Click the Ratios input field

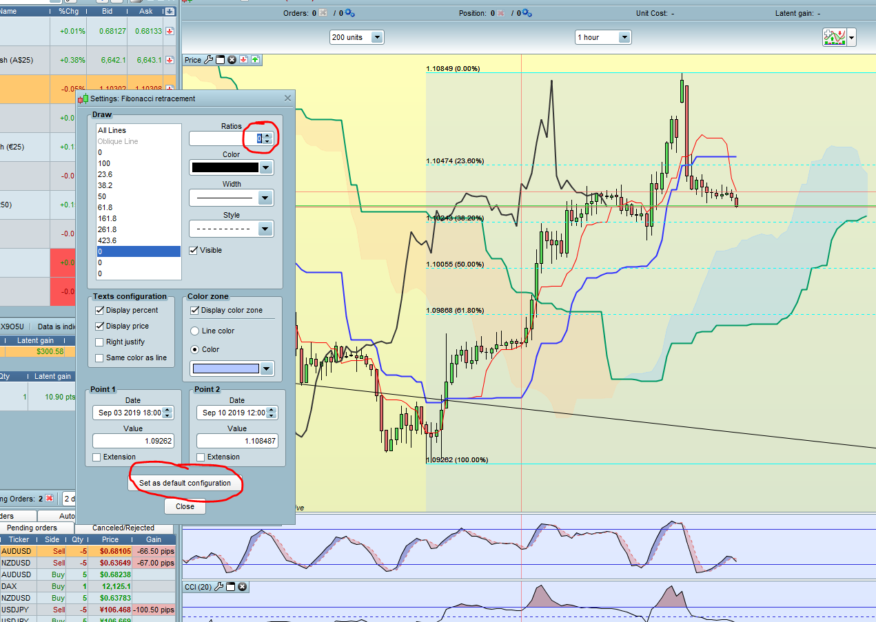click(x=225, y=138)
